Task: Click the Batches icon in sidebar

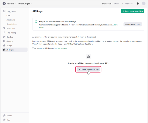Action: click(x=4, y=37)
